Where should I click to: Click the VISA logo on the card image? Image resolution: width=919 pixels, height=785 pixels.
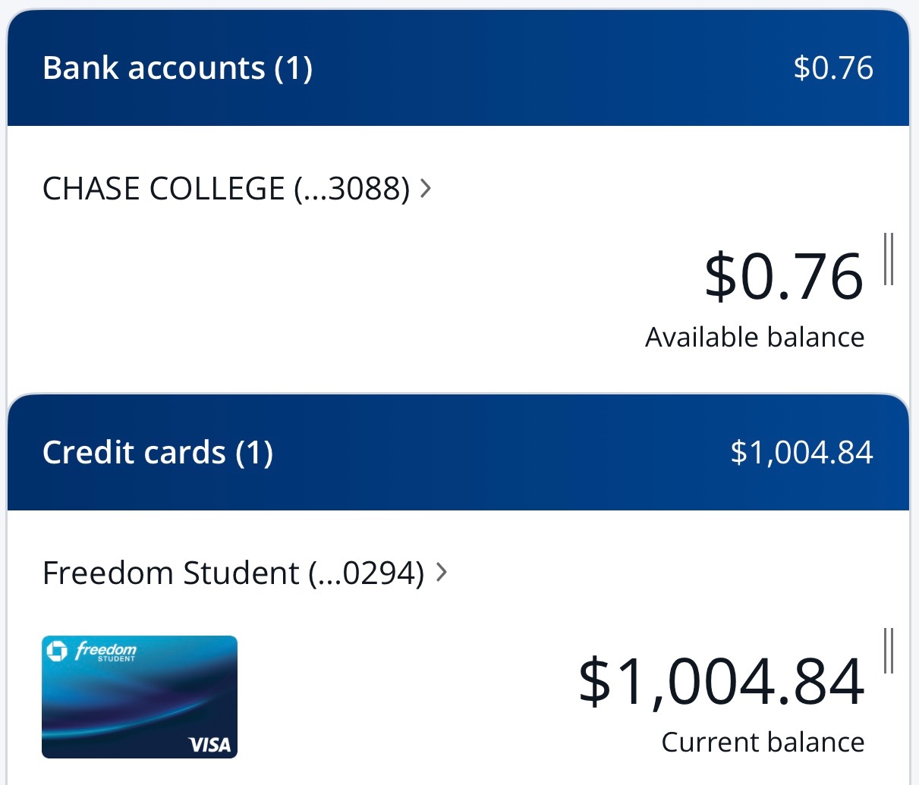point(209,745)
